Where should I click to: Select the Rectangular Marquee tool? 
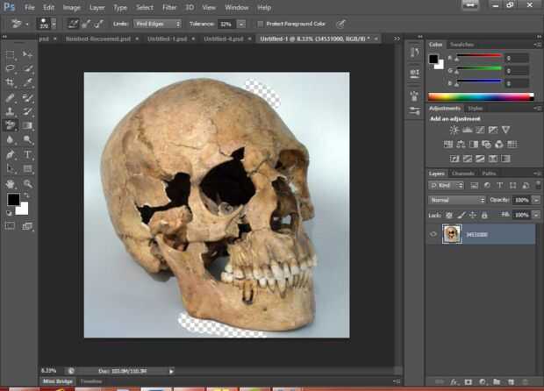pyautogui.click(x=10, y=54)
